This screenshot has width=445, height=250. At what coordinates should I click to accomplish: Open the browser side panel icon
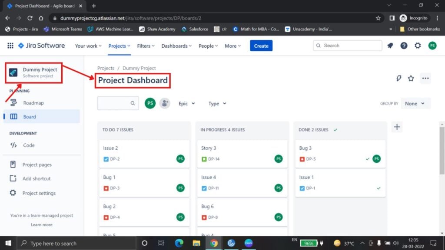[x=392, y=18]
